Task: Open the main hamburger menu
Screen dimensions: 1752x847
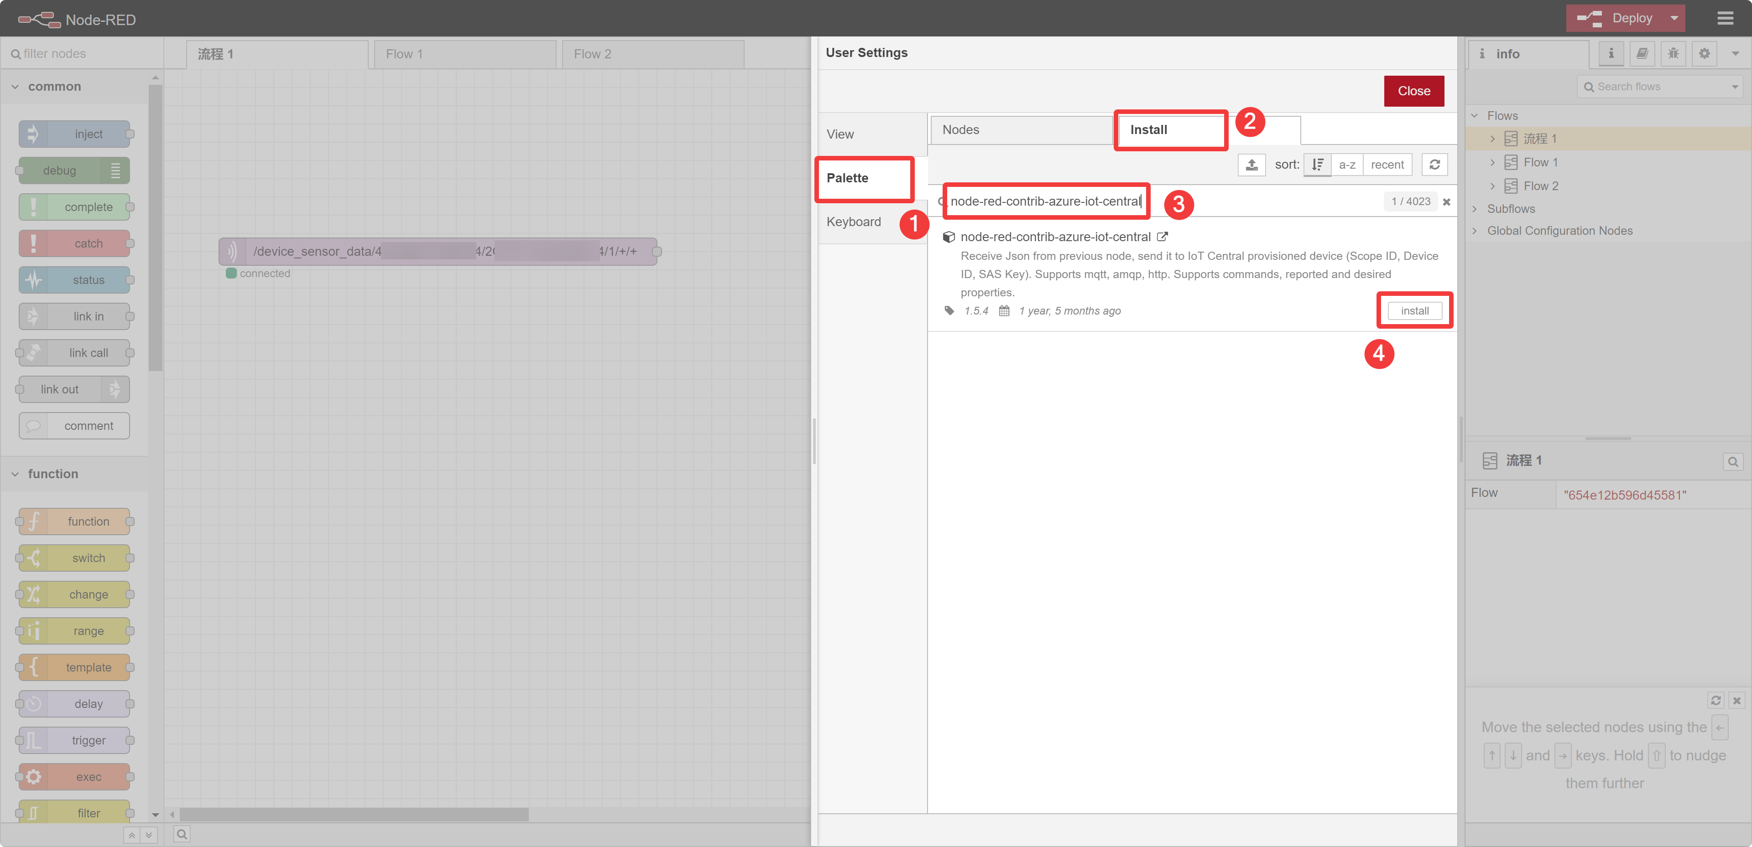Action: pyautogui.click(x=1725, y=18)
